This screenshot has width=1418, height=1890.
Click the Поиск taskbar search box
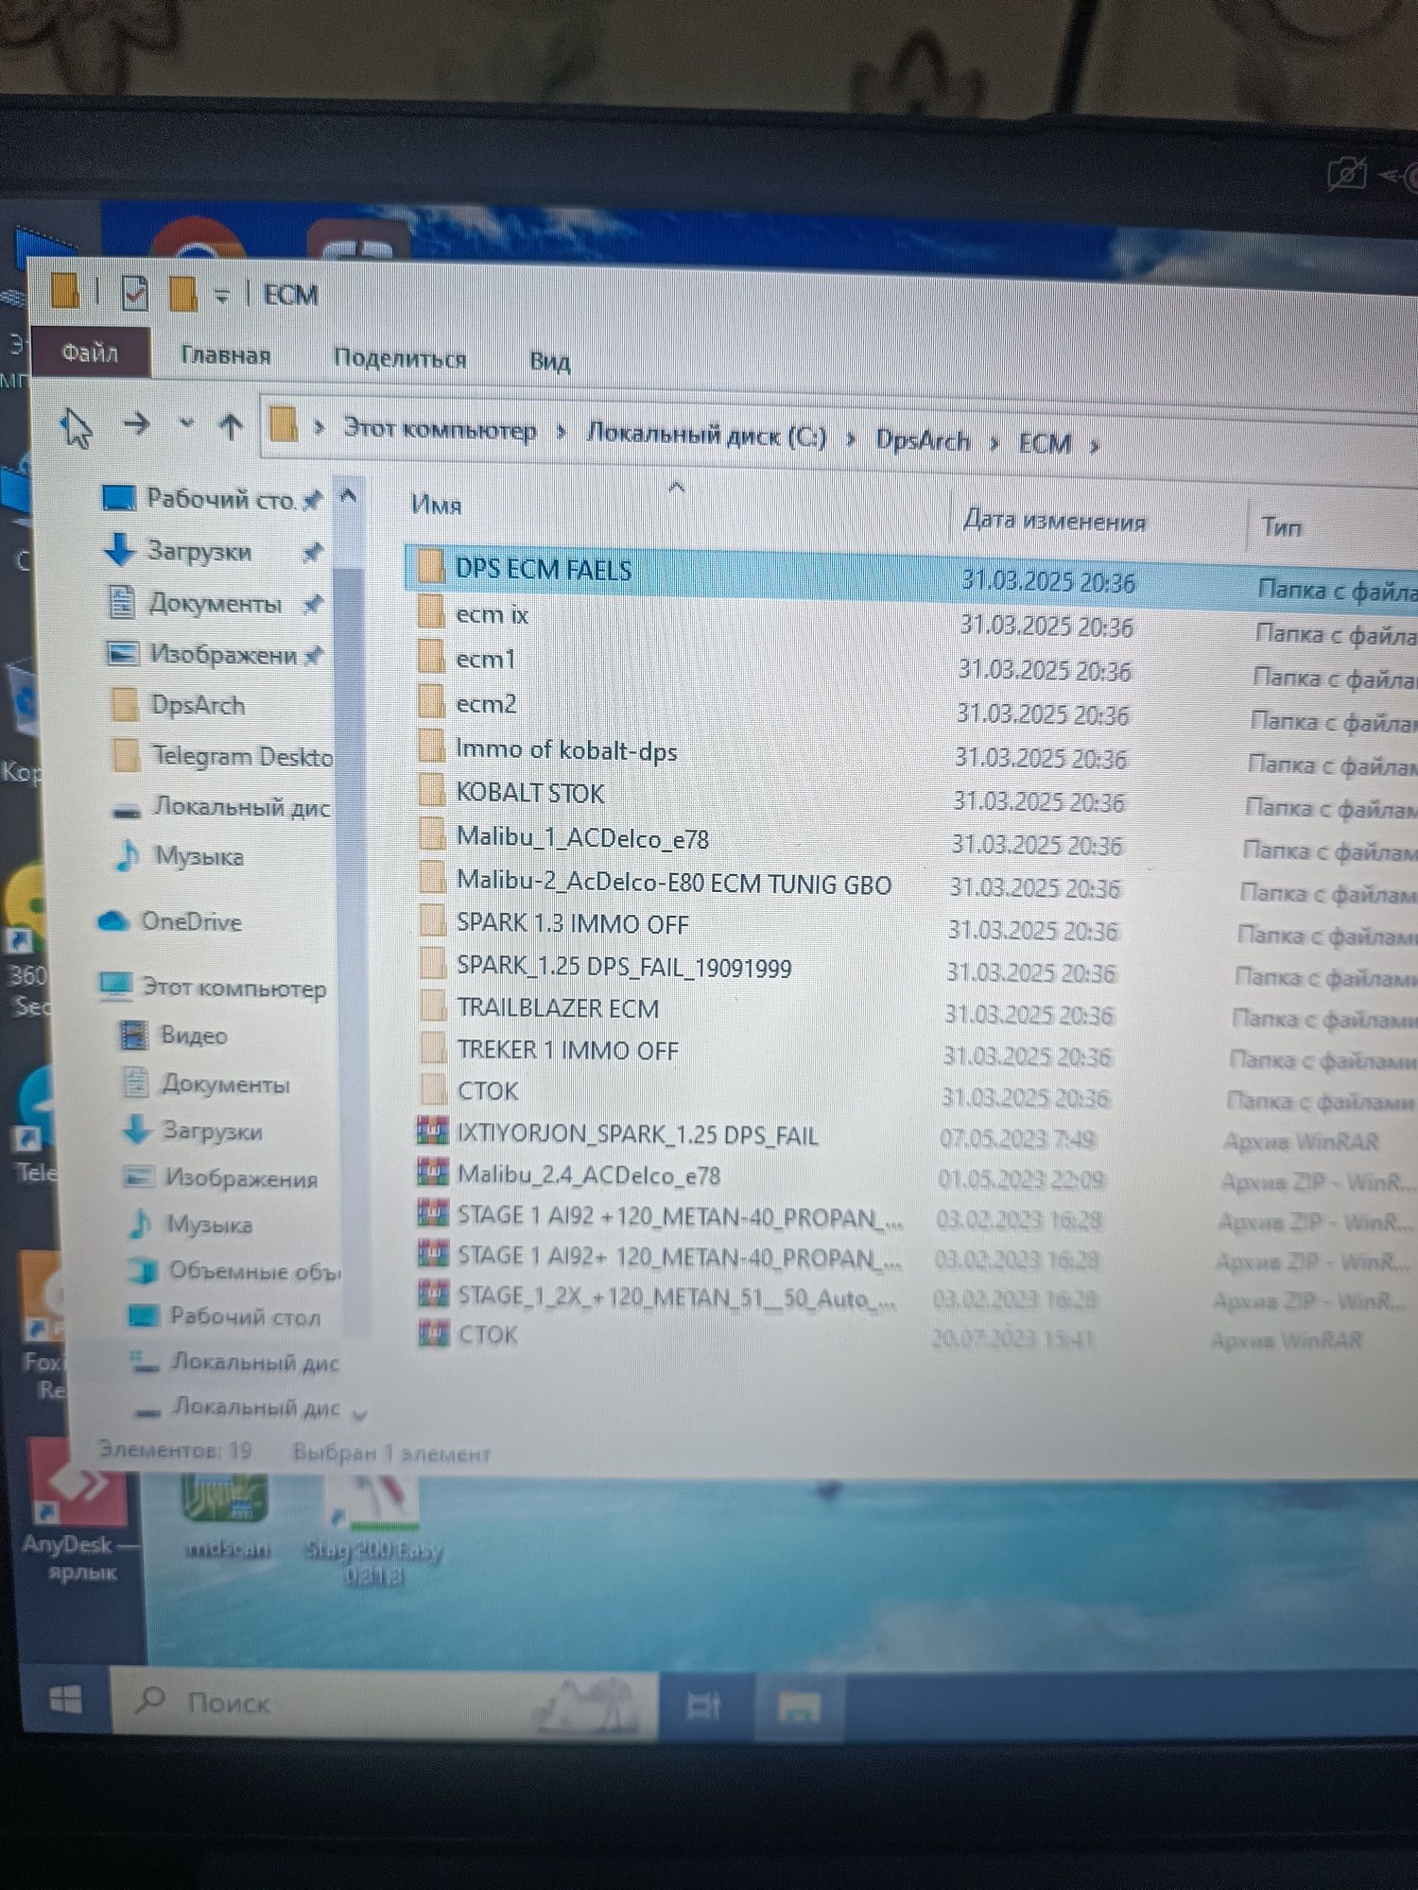(384, 1703)
